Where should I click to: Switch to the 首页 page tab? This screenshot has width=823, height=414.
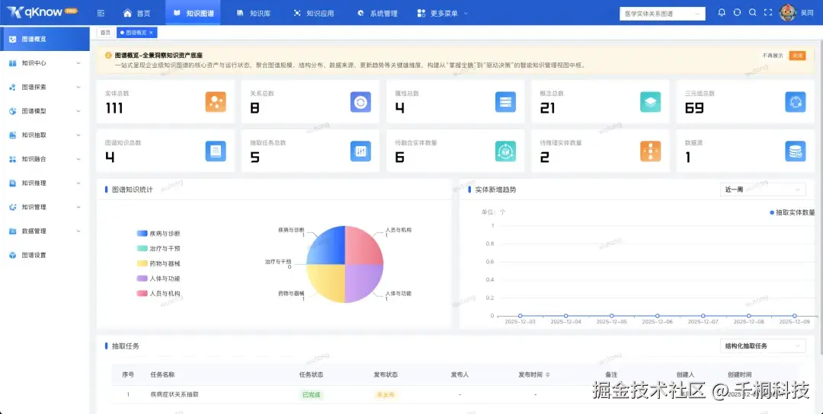105,33
